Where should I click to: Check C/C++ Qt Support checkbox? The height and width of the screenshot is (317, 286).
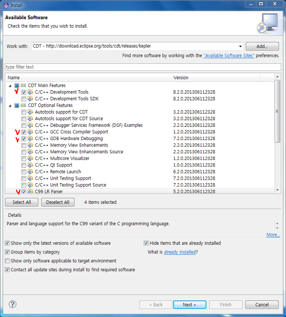tap(24, 166)
